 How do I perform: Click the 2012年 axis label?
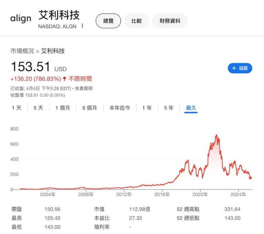click(124, 195)
